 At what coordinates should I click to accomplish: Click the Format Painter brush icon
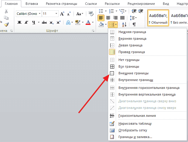(x=6, y=24)
